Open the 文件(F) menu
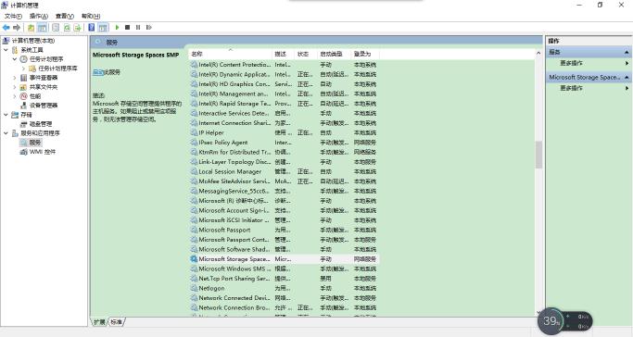The image size is (633, 337). [x=13, y=16]
